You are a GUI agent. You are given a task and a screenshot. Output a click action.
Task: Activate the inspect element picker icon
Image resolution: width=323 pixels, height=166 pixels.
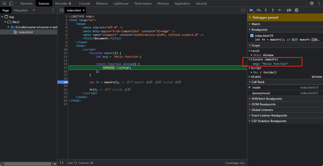4,3
